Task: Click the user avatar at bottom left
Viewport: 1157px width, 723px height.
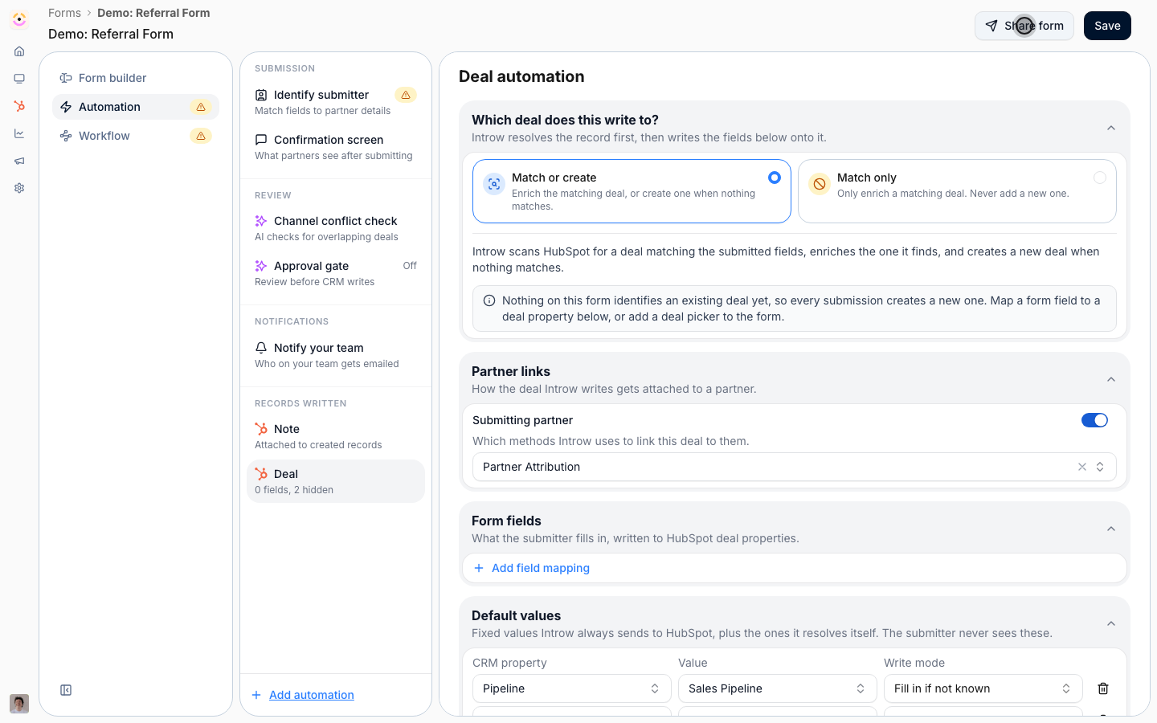Action: (19, 704)
